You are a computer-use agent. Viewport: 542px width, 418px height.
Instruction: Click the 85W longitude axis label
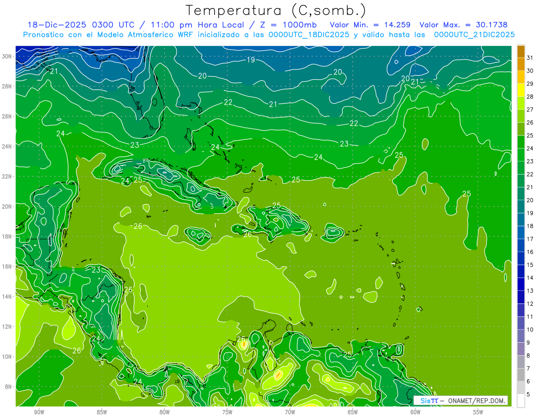click(102, 412)
